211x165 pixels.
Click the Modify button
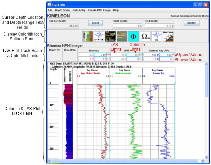pos(192,23)
